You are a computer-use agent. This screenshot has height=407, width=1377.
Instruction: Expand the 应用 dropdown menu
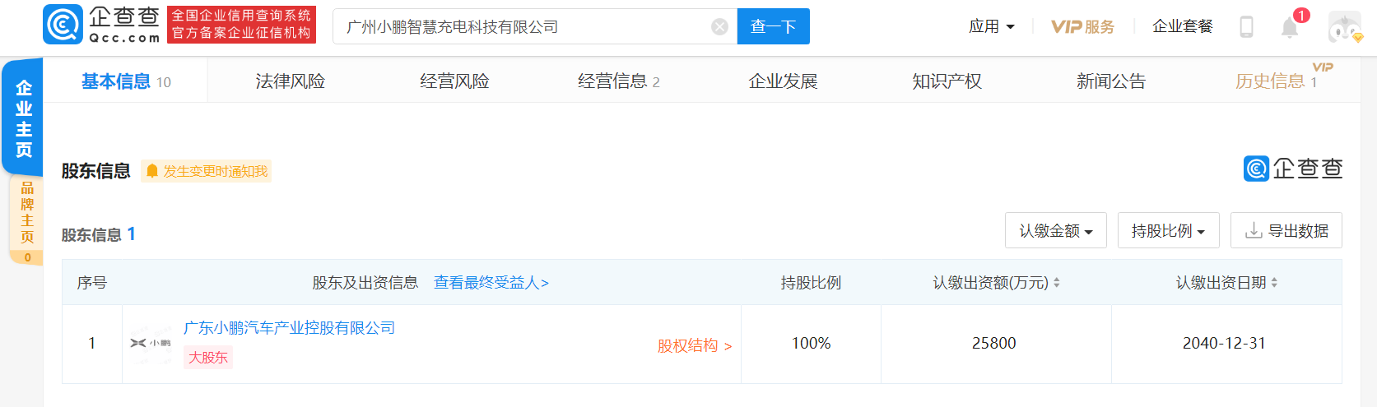(x=991, y=27)
